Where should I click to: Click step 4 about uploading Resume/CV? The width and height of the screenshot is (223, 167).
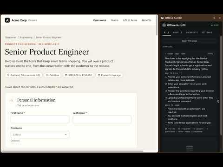coord(189,99)
